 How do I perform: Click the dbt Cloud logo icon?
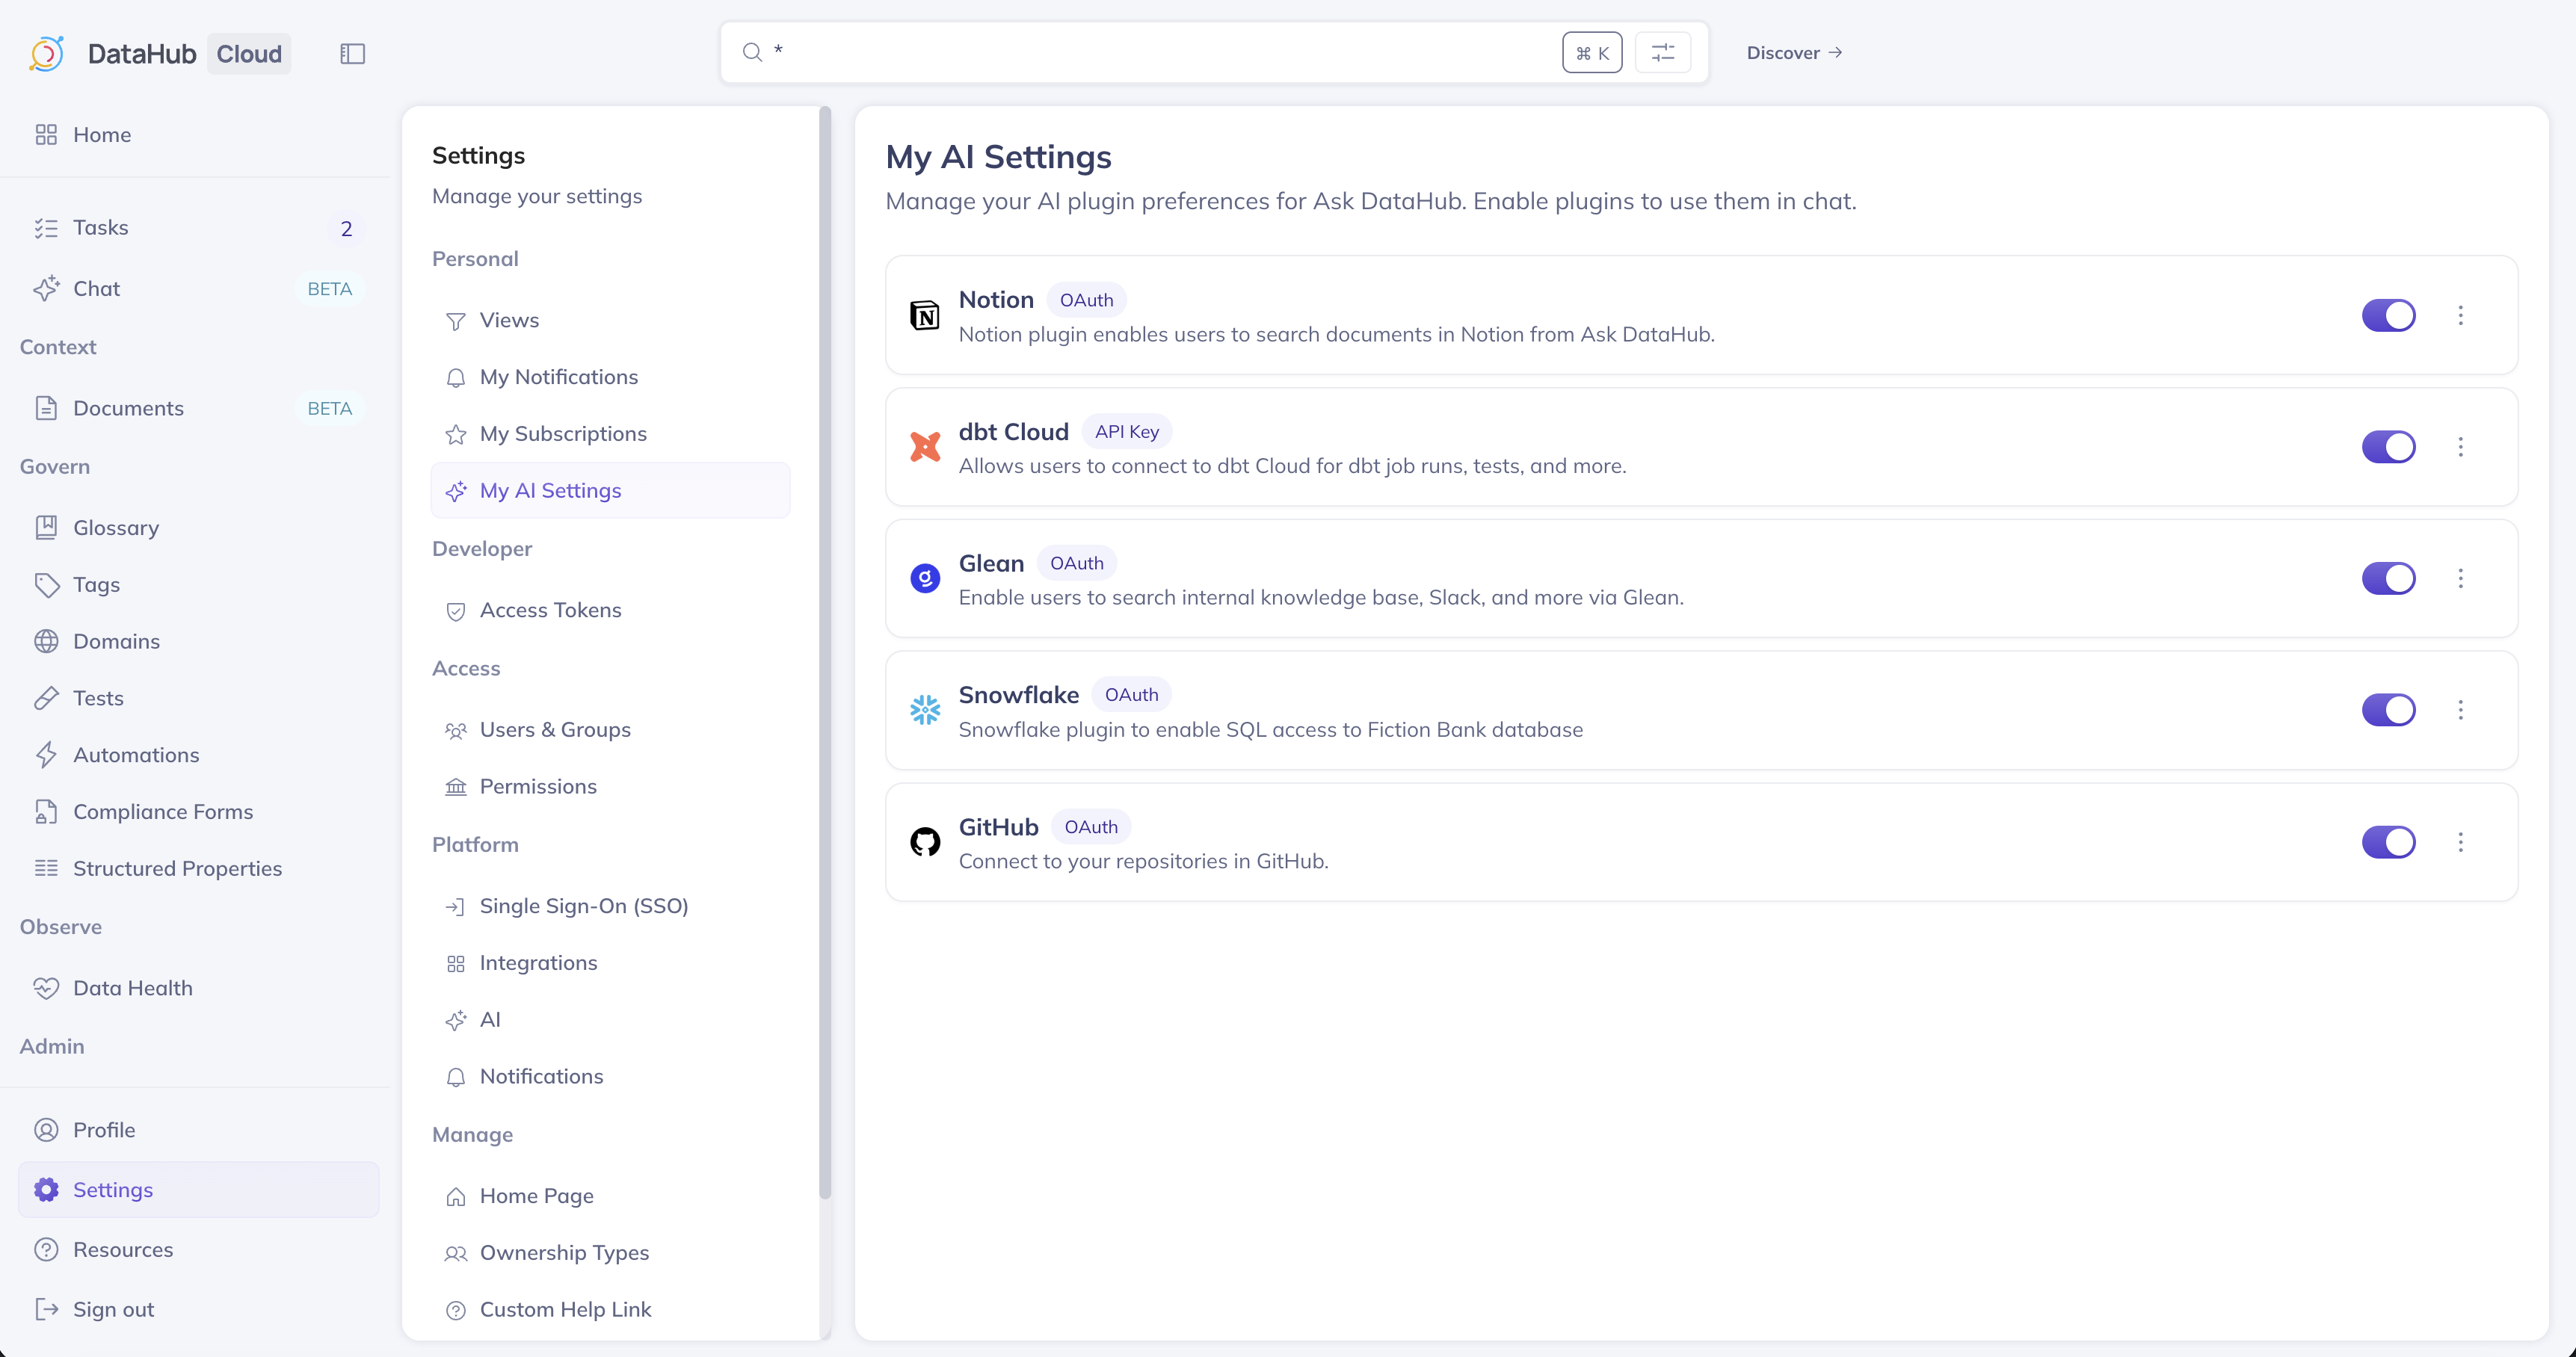pyautogui.click(x=924, y=447)
